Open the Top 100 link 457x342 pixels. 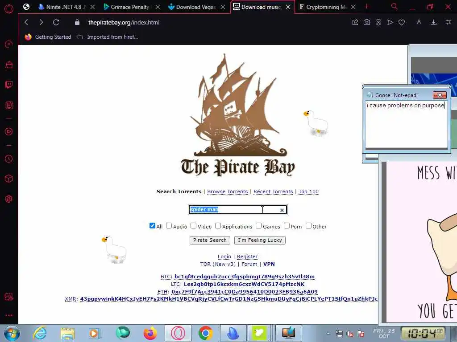308,191
